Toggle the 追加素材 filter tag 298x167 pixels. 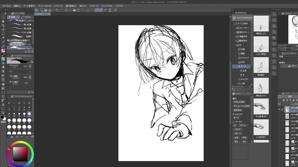tap(237, 110)
